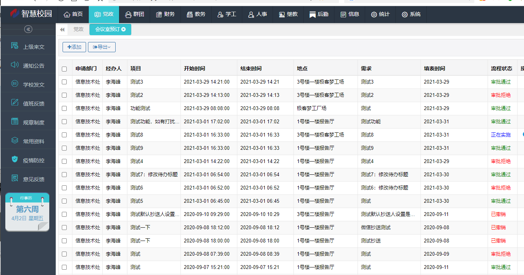
Task: Open 上级来文 in the sidebar
Action: click(x=28, y=47)
